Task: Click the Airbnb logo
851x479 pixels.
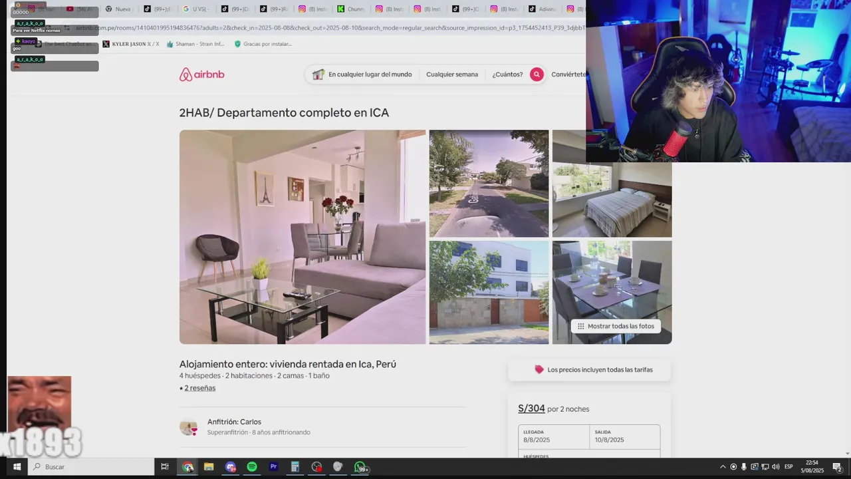Action: 201,75
